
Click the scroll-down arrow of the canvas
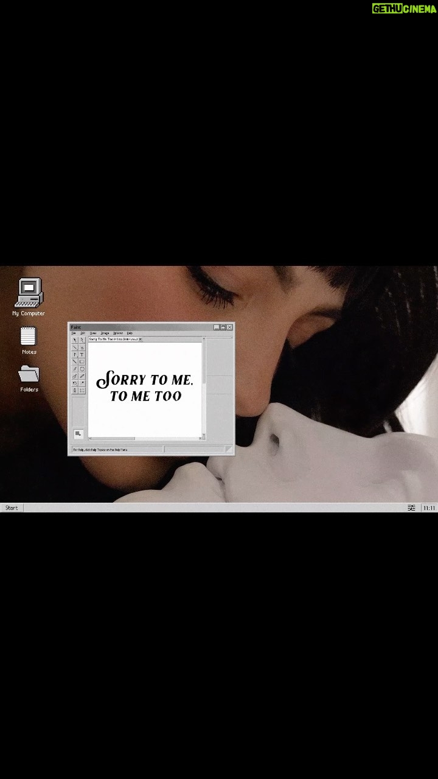(204, 434)
